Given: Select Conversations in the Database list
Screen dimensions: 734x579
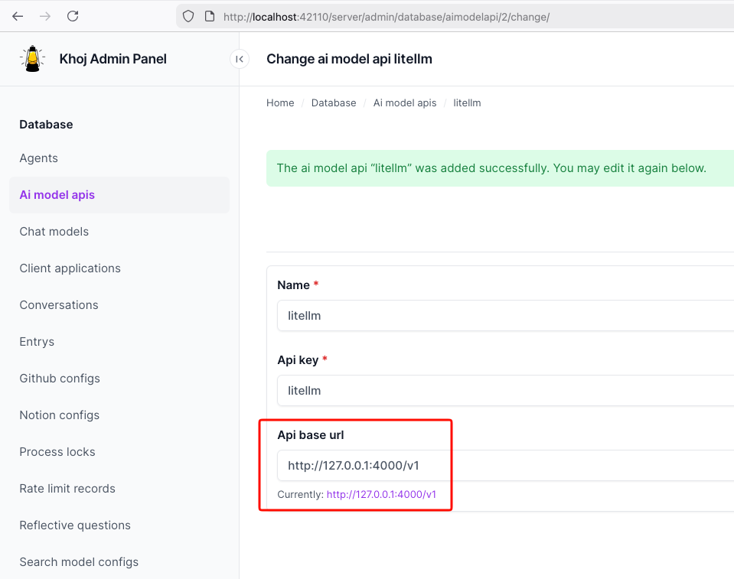Looking at the screenshot, I should (x=59, y=304).
